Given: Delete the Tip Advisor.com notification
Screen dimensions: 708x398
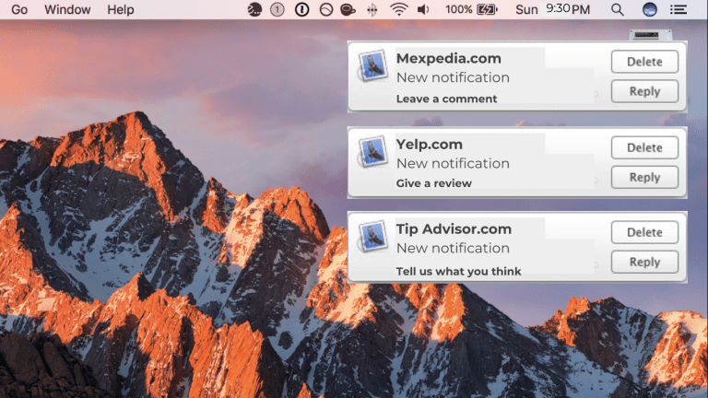Looking at the screenshot, I should click(644, 232).
